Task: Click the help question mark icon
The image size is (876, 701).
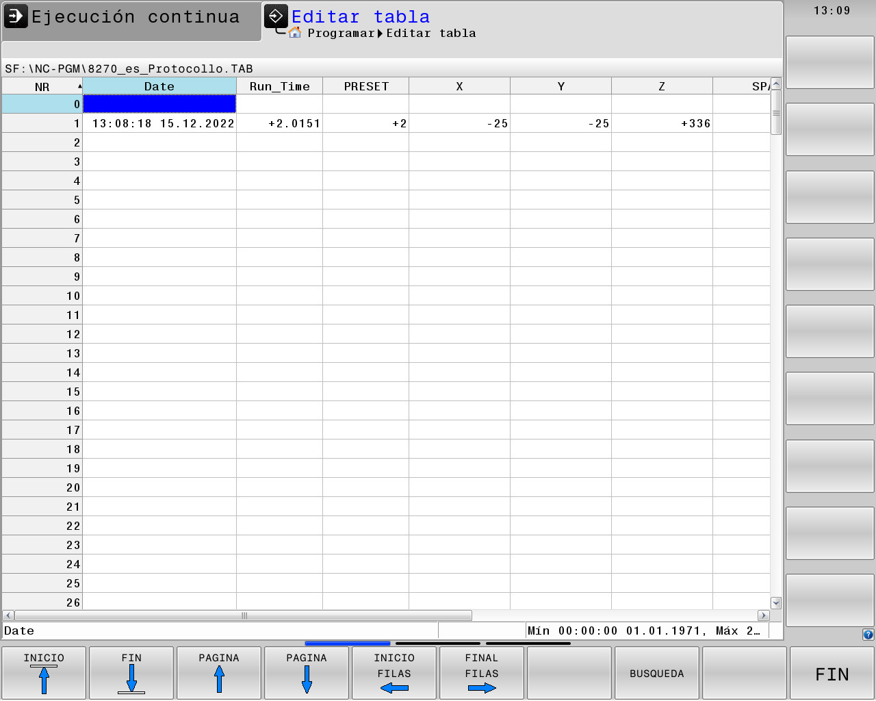Action: point(868,635)
